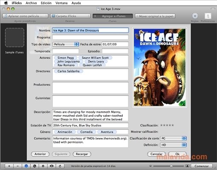The width and height of the screenshot is (217, 170).
Task: Open the Archivo menu
Action: [x=31, y=3]
